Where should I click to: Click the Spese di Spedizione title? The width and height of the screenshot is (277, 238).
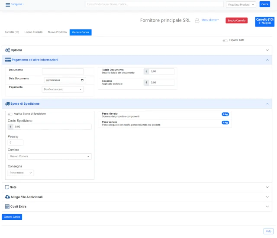(x=25, y=104)
